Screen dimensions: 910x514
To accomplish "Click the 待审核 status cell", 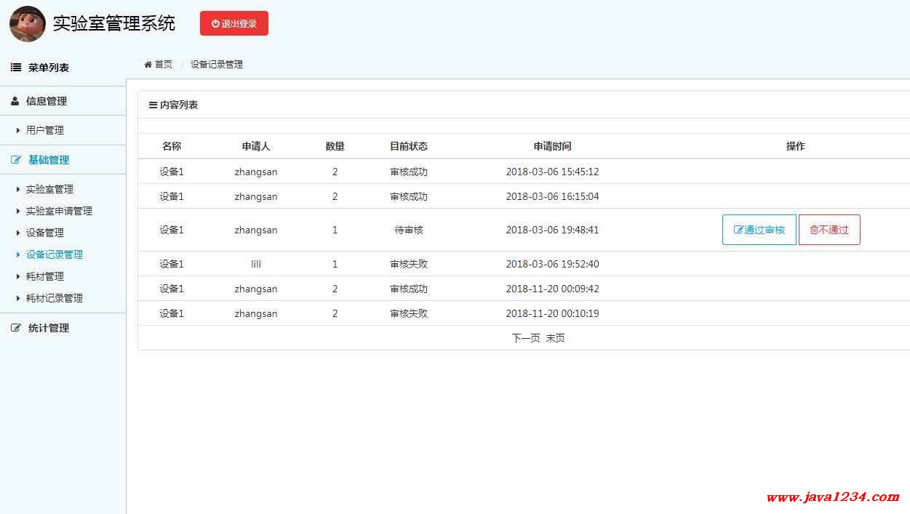I will 409,230.
